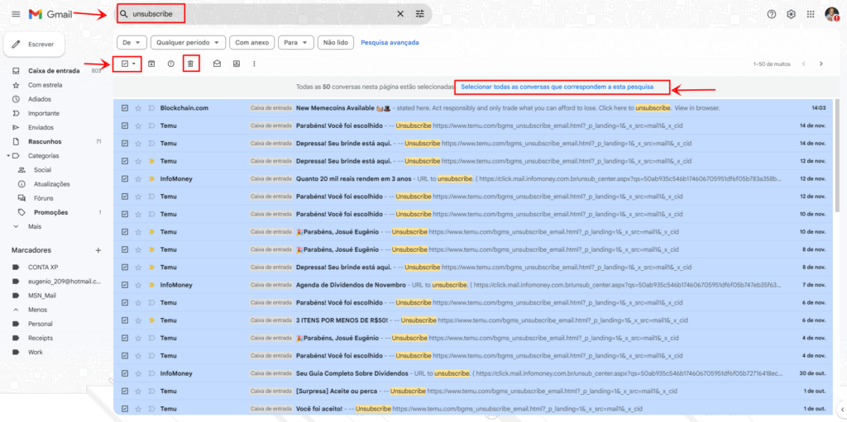Image resolution: width=847 pixels, height=422 pixels.
Task: Delete selected conversations with trash icon
Action: coord(191,64)
